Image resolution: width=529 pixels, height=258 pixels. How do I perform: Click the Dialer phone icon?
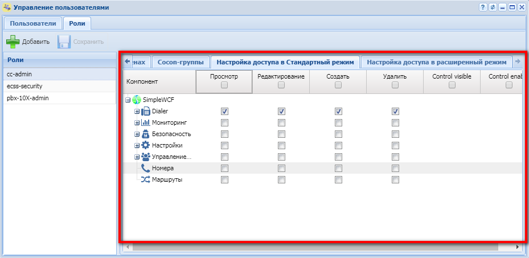(145, 111)
